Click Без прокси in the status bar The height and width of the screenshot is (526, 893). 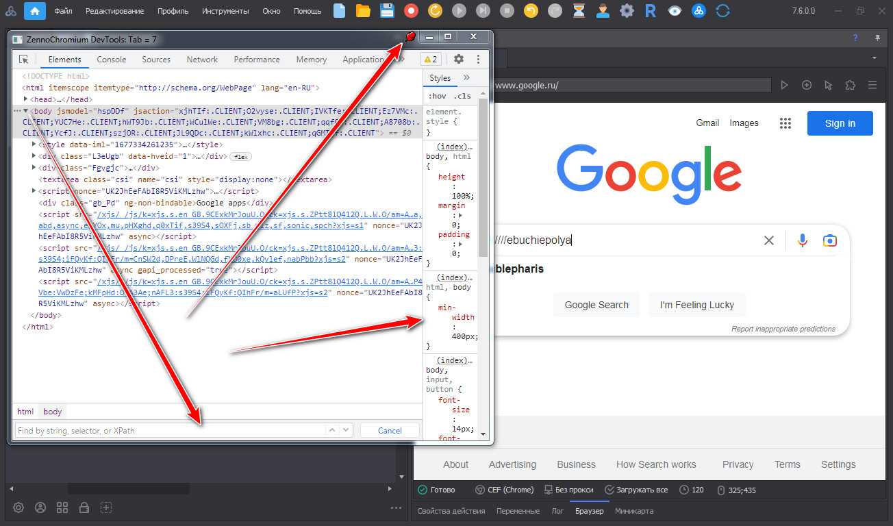[568, 490]
